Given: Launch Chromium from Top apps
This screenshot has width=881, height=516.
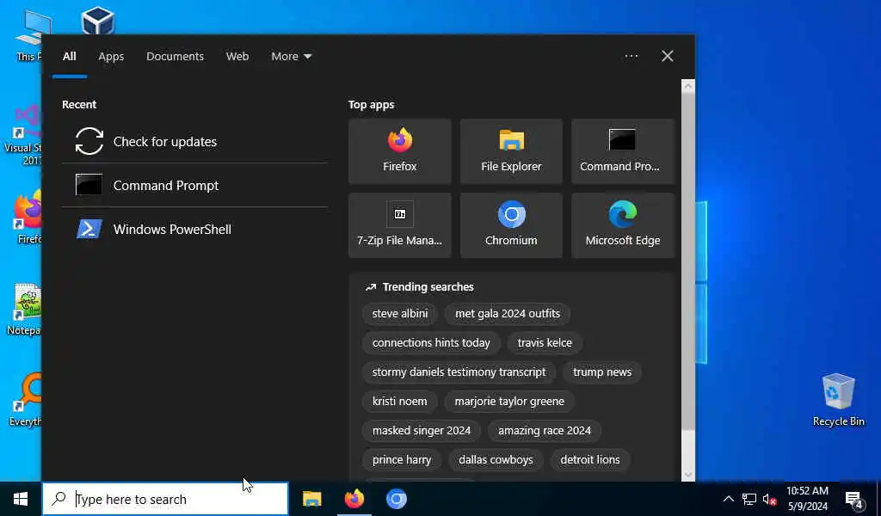Looking at the screenshot, I should click(511, 225).
